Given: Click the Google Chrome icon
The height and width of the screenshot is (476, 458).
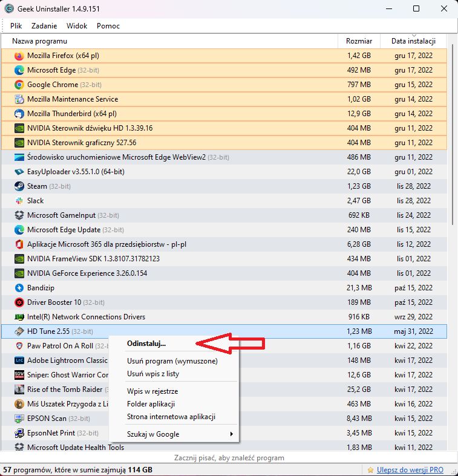Looking at the screenshot, I should coord(19,85).
